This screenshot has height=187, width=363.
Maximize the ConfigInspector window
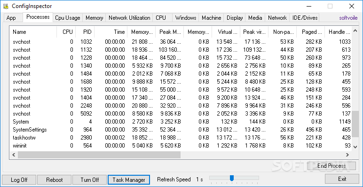point(330,6)
